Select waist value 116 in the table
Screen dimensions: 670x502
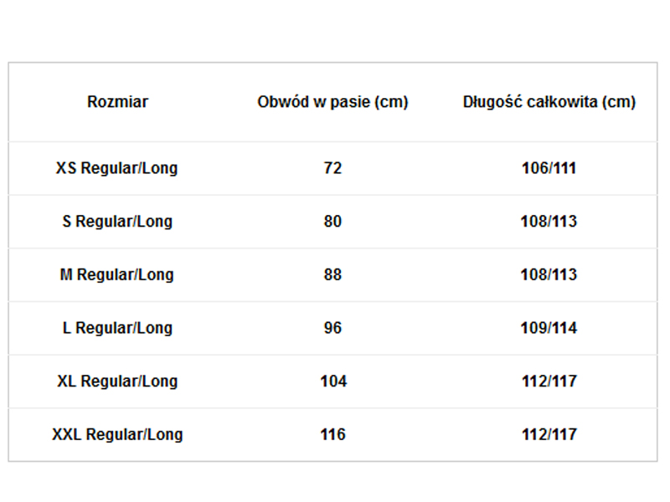click(332, 435)
